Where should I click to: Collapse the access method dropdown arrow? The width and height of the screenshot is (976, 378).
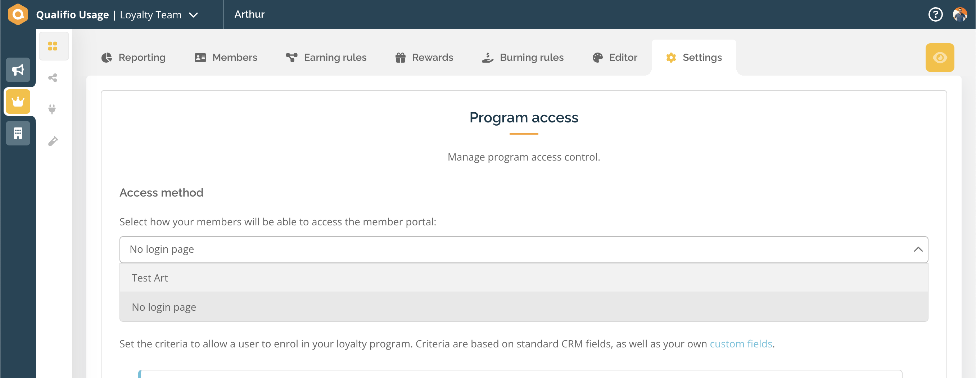tap(918, 249)
